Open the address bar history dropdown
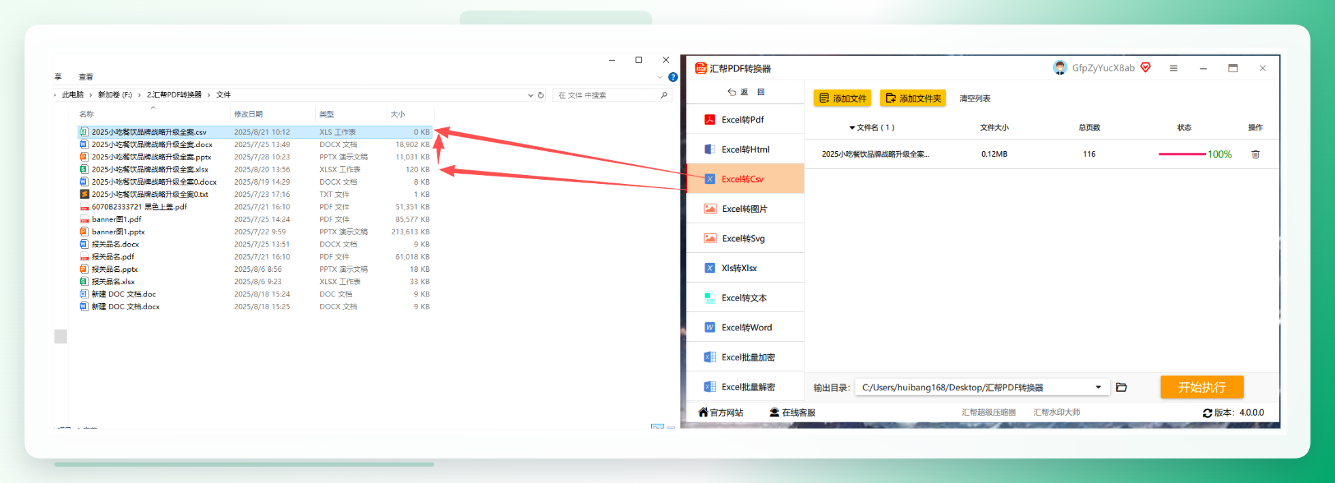The image size is (1335, 483). click(x=531, y=95)
